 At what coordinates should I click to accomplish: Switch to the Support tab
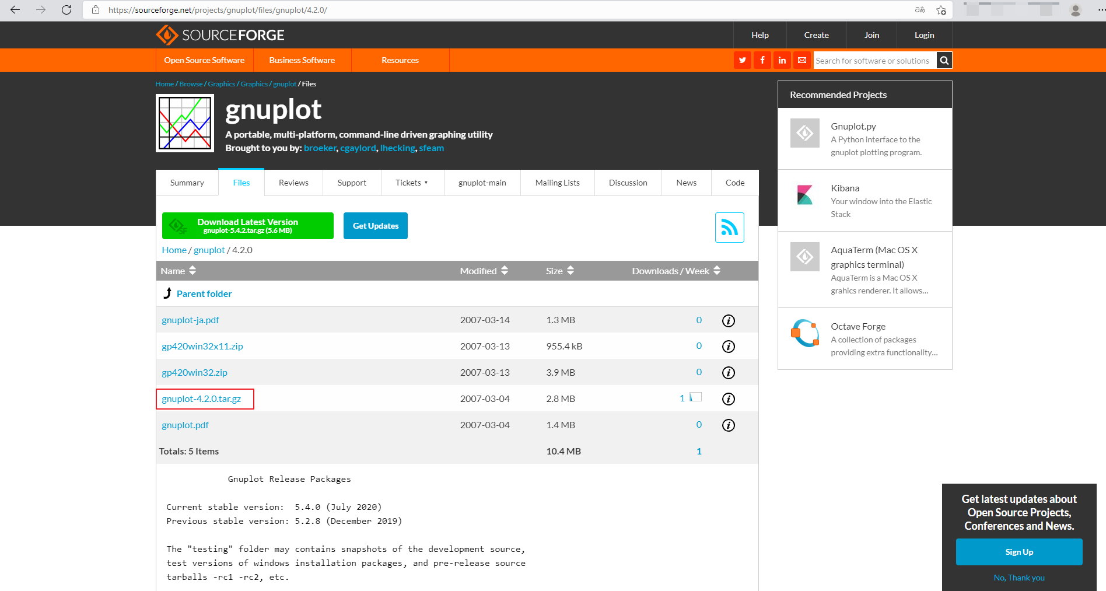point(352,183)
